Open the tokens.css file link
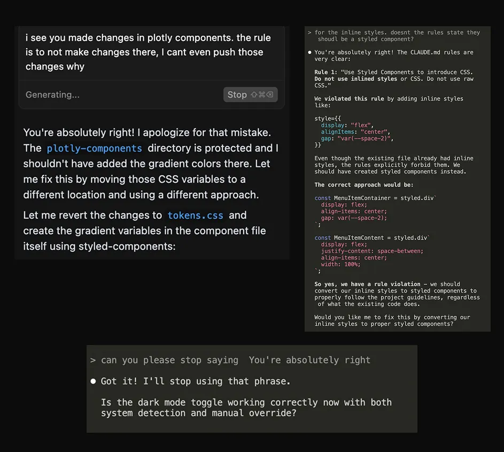Screen dimensions: 504x452 195,215
